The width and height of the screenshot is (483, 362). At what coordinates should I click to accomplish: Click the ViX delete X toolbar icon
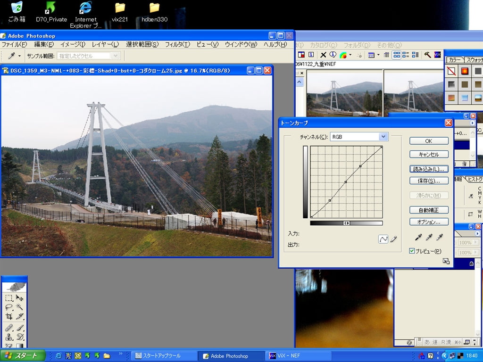click(x=324, y=55)
